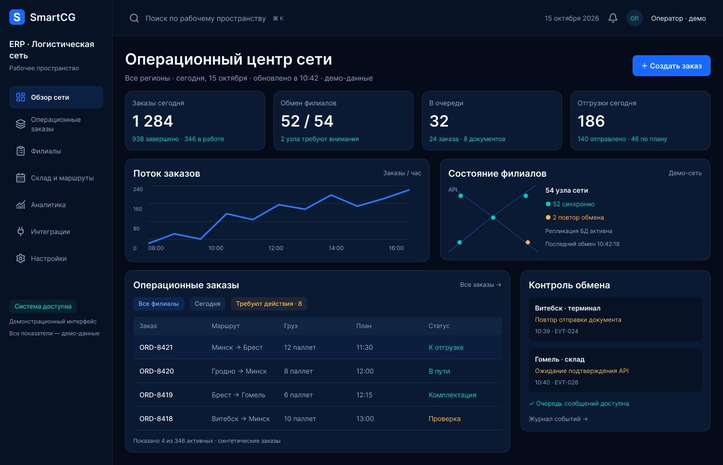
Task: Click the Обзор сети grid icon
Action: pyautogui.click(x=21, y=97)
